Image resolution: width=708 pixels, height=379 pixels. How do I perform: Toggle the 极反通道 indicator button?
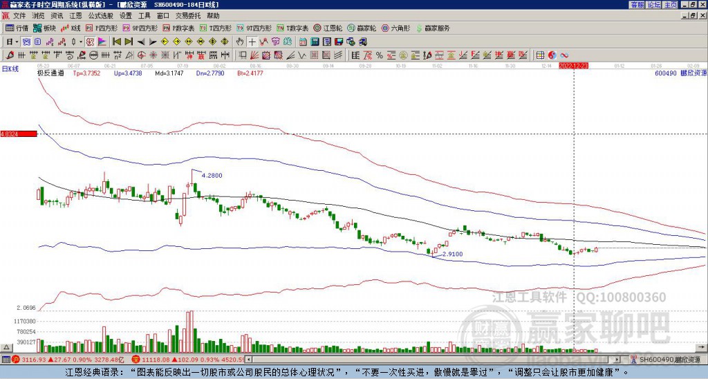tap(50, 72)
